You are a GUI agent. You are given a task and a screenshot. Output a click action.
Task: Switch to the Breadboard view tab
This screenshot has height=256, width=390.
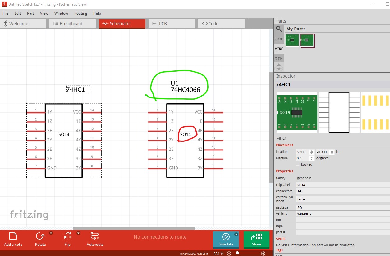pyautogui.click(x=72, y=24)
